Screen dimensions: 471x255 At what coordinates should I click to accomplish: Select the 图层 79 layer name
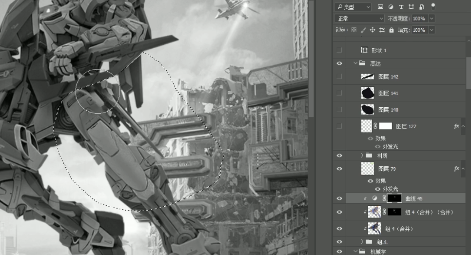click(387, 169)
